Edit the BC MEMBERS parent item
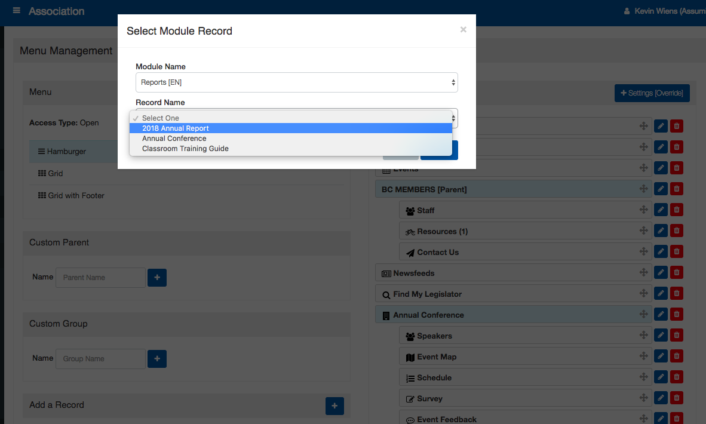706x424 pixels. [x=661, y=189]
